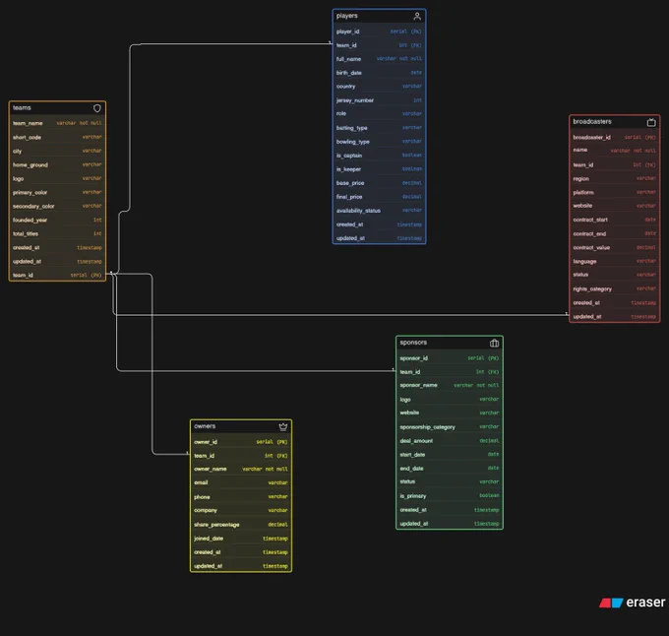Image resolution: width=669 pixels, height=636 pixels.
Task: Click contract_start row in broadcasters table
Action: coord(614,220)
